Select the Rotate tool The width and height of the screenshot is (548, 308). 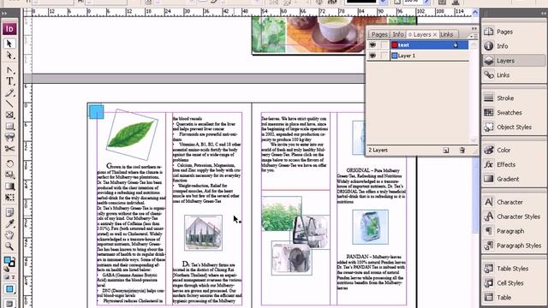9,163
